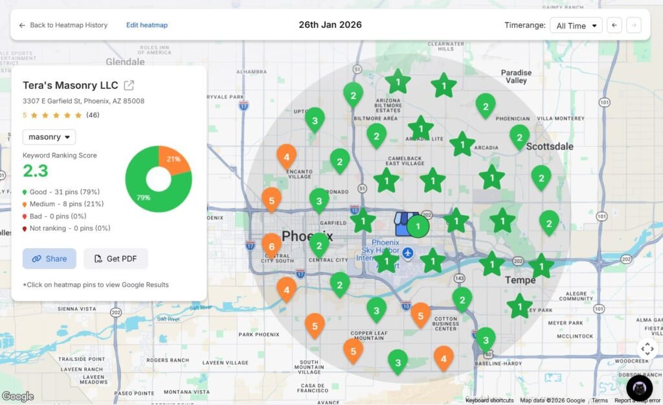Screen dimensions: 663x405
Task: Click the blue store location marker
Action: (x=405, y=225)
